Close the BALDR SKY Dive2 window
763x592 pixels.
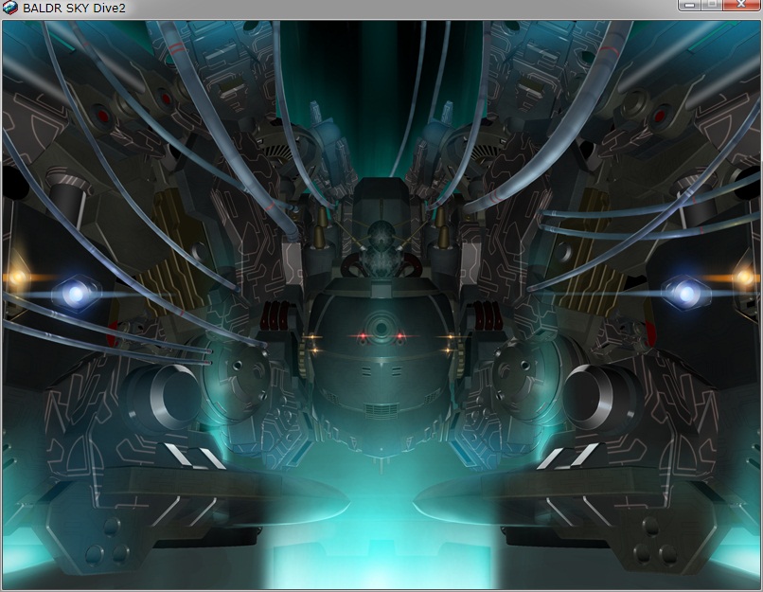coord(741,6)
